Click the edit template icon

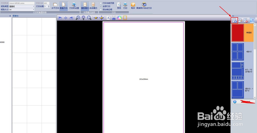click(240, 20)
